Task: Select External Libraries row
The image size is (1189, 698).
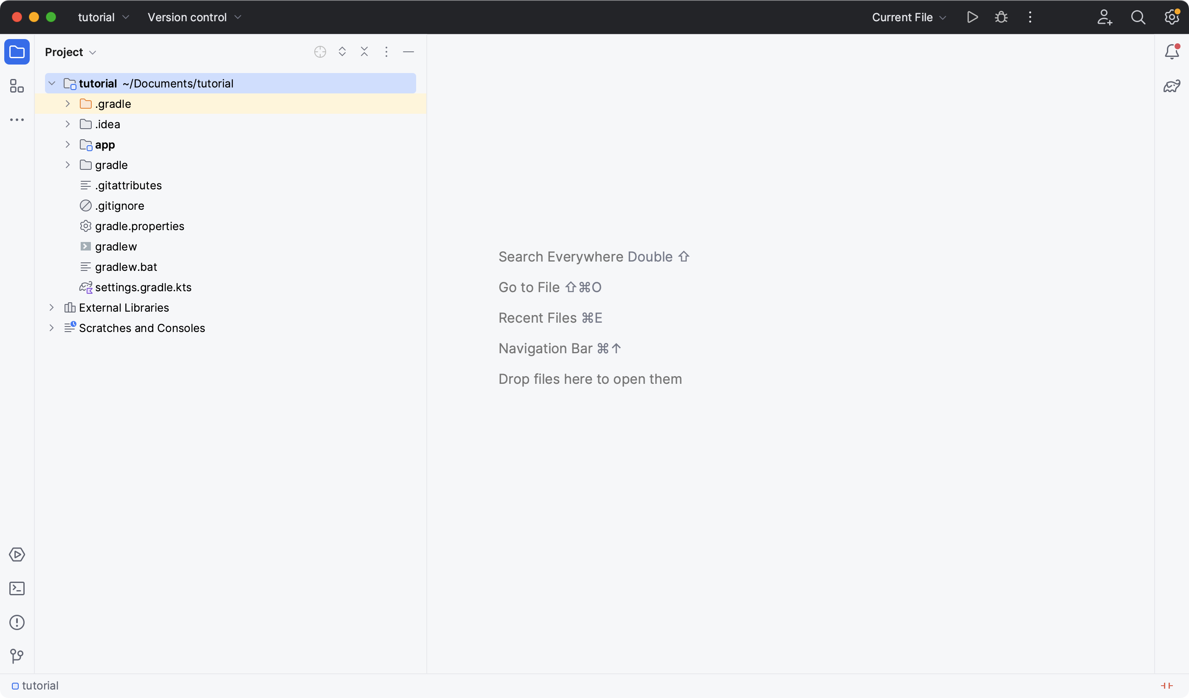Action: 230,307
